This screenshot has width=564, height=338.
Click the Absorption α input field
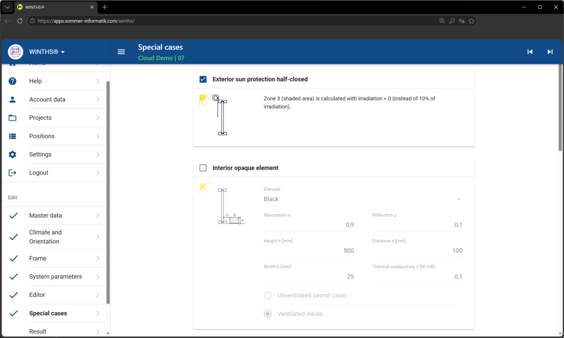tap(308, 225)
